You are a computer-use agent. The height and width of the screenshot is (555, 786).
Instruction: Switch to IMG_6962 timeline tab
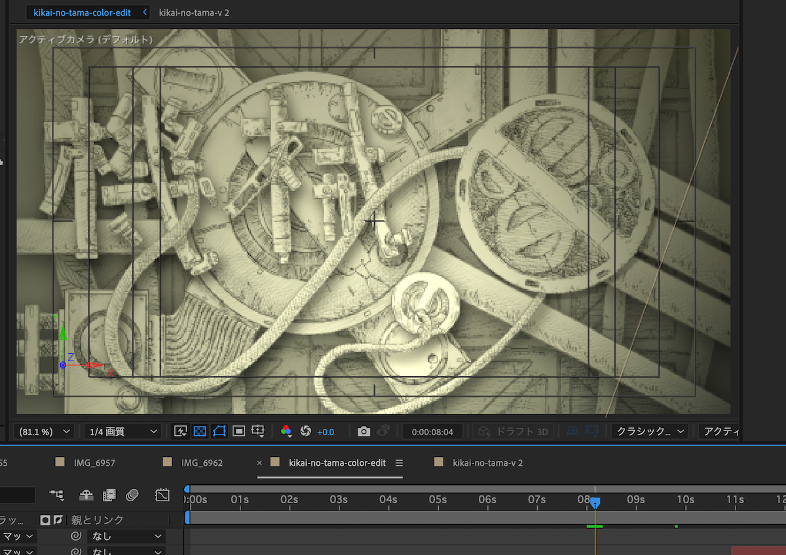coord(202,463)
